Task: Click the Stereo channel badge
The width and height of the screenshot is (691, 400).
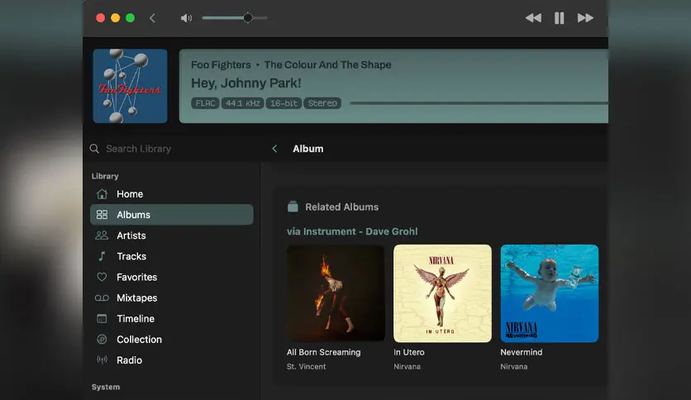Action: [x=322, y=103]
